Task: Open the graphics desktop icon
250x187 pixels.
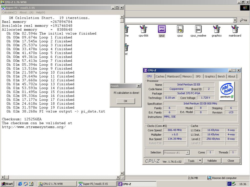Action: pyautogui.click(x=216, y=30)
